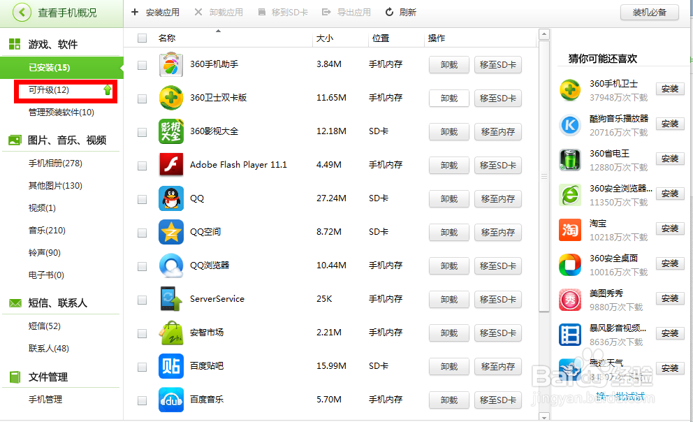Sort list by 位置 column header
This screenshot has width=693, height=422.
(381, 38)
